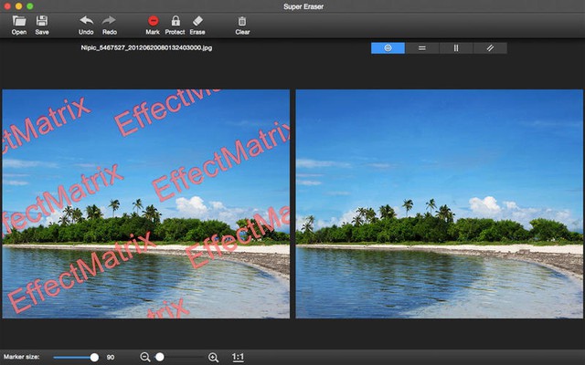Viewport: 585px width, 365px height.
Task: Click the Marker size slider handle
Action: click(93, 357)
